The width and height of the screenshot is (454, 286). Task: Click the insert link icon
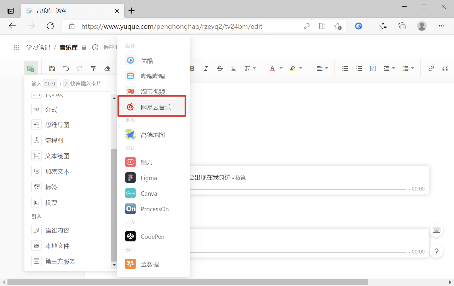[431, 68]
